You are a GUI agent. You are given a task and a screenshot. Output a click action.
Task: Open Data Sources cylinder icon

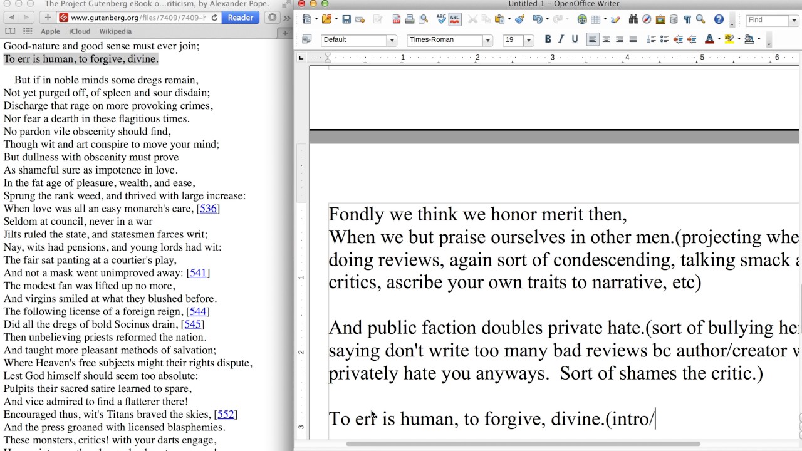coord(674,20)
